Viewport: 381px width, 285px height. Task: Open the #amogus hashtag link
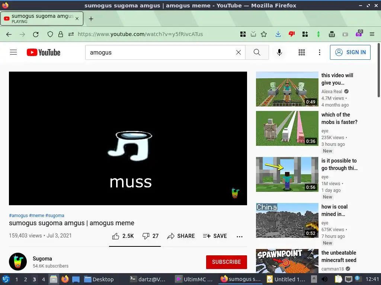[x=19, y=216]
